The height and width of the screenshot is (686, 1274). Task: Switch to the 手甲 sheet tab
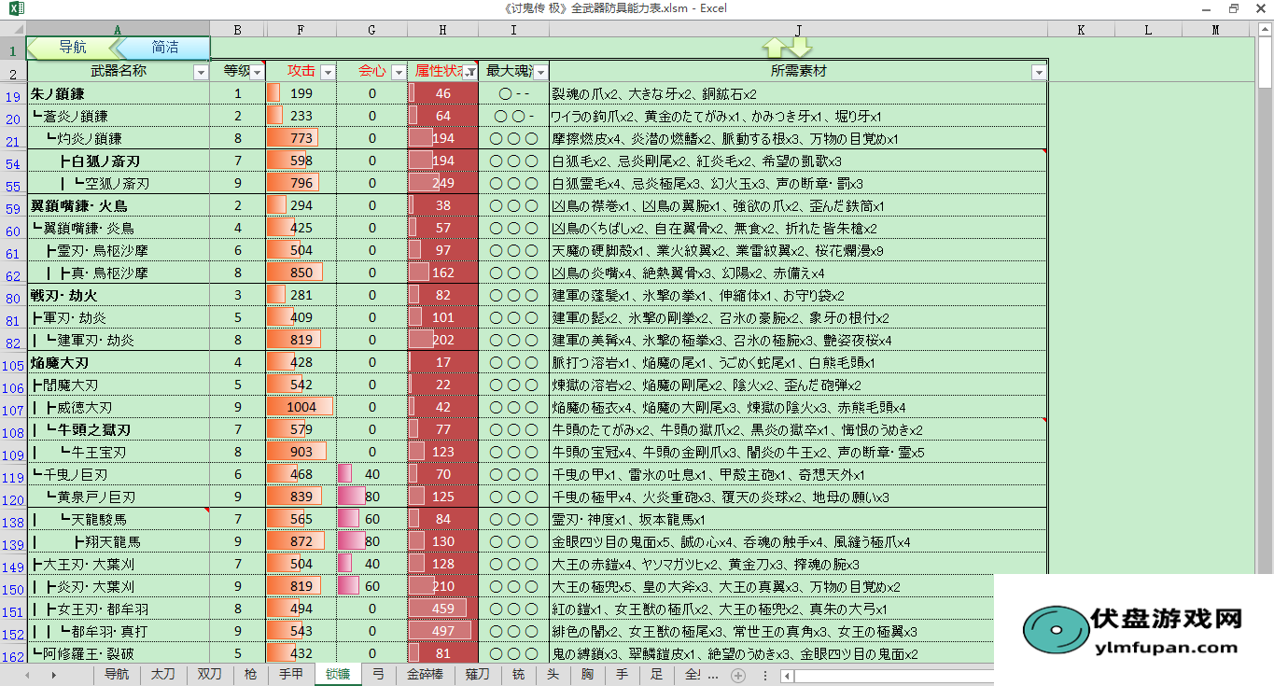[x=291, y=674]
